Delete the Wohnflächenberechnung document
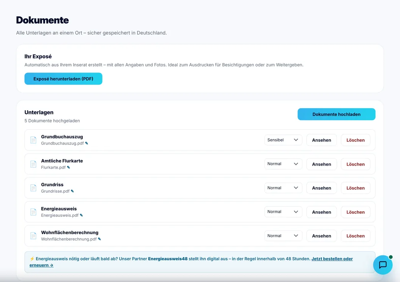Viewport: 400px width, 282px height. 355,236
